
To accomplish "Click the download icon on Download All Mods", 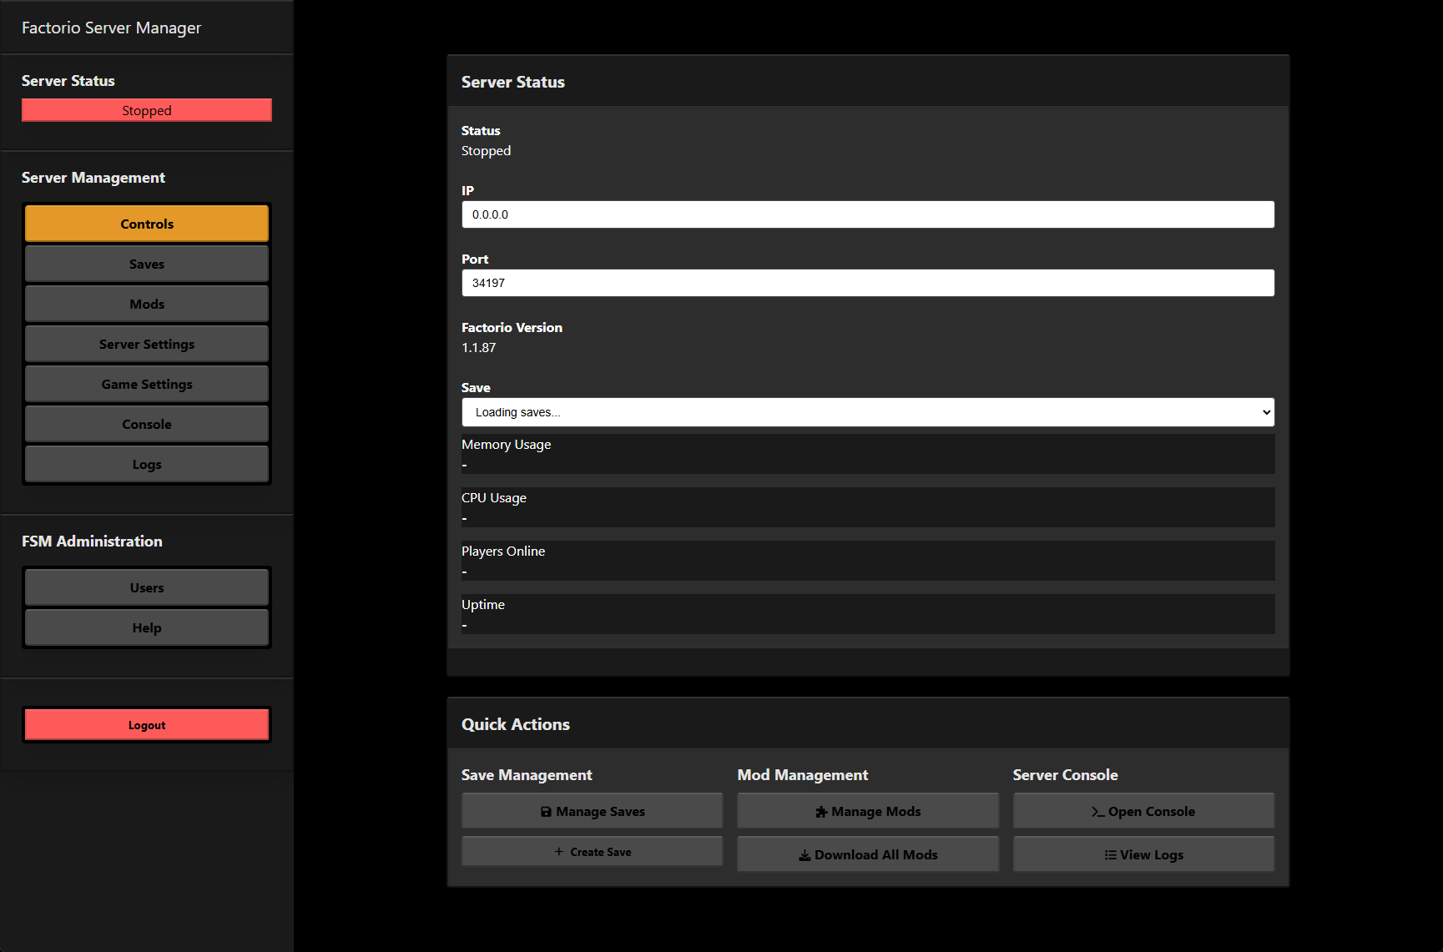I will 805,855.
